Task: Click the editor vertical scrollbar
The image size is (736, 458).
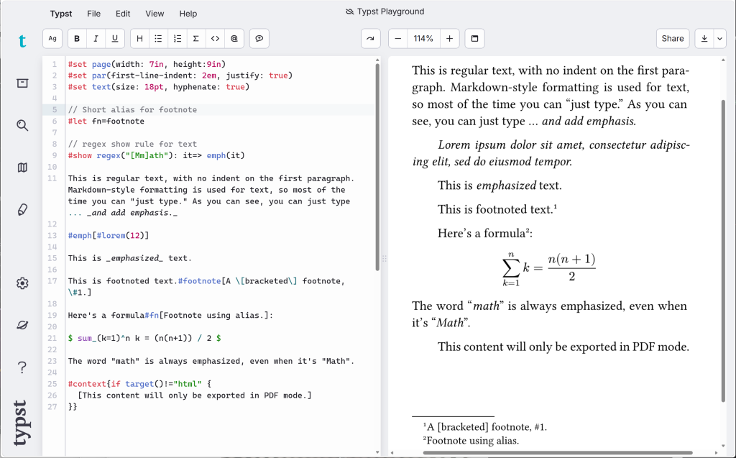Action: (377, 167)
